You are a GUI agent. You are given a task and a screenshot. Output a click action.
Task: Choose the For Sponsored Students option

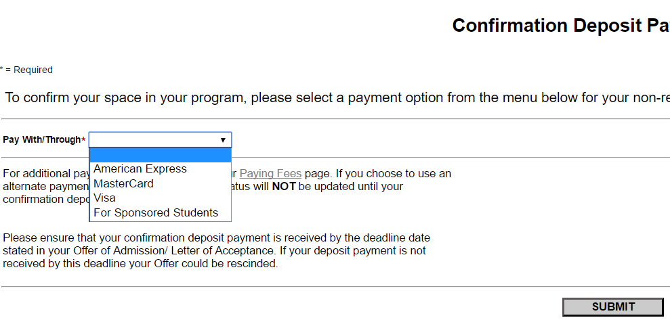(156, 212)
